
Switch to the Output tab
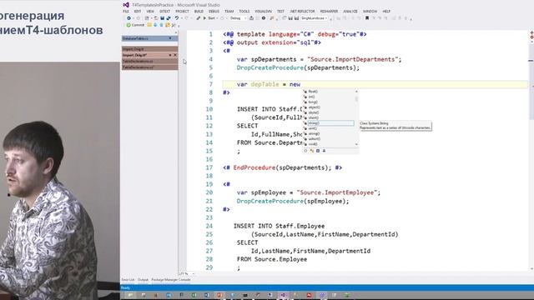143,280
